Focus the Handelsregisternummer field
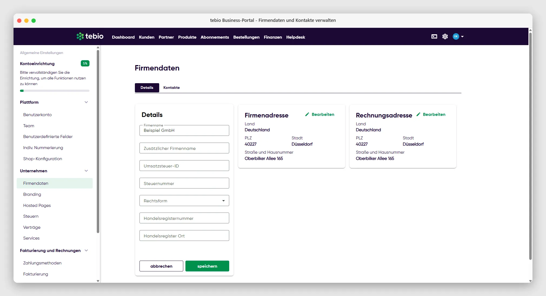 point(184,218)
